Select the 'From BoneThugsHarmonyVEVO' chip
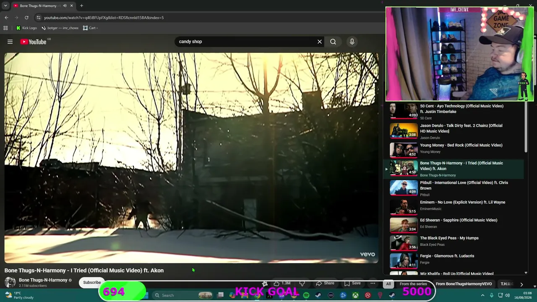The image size is (537, 302). [x=464, y=284]
